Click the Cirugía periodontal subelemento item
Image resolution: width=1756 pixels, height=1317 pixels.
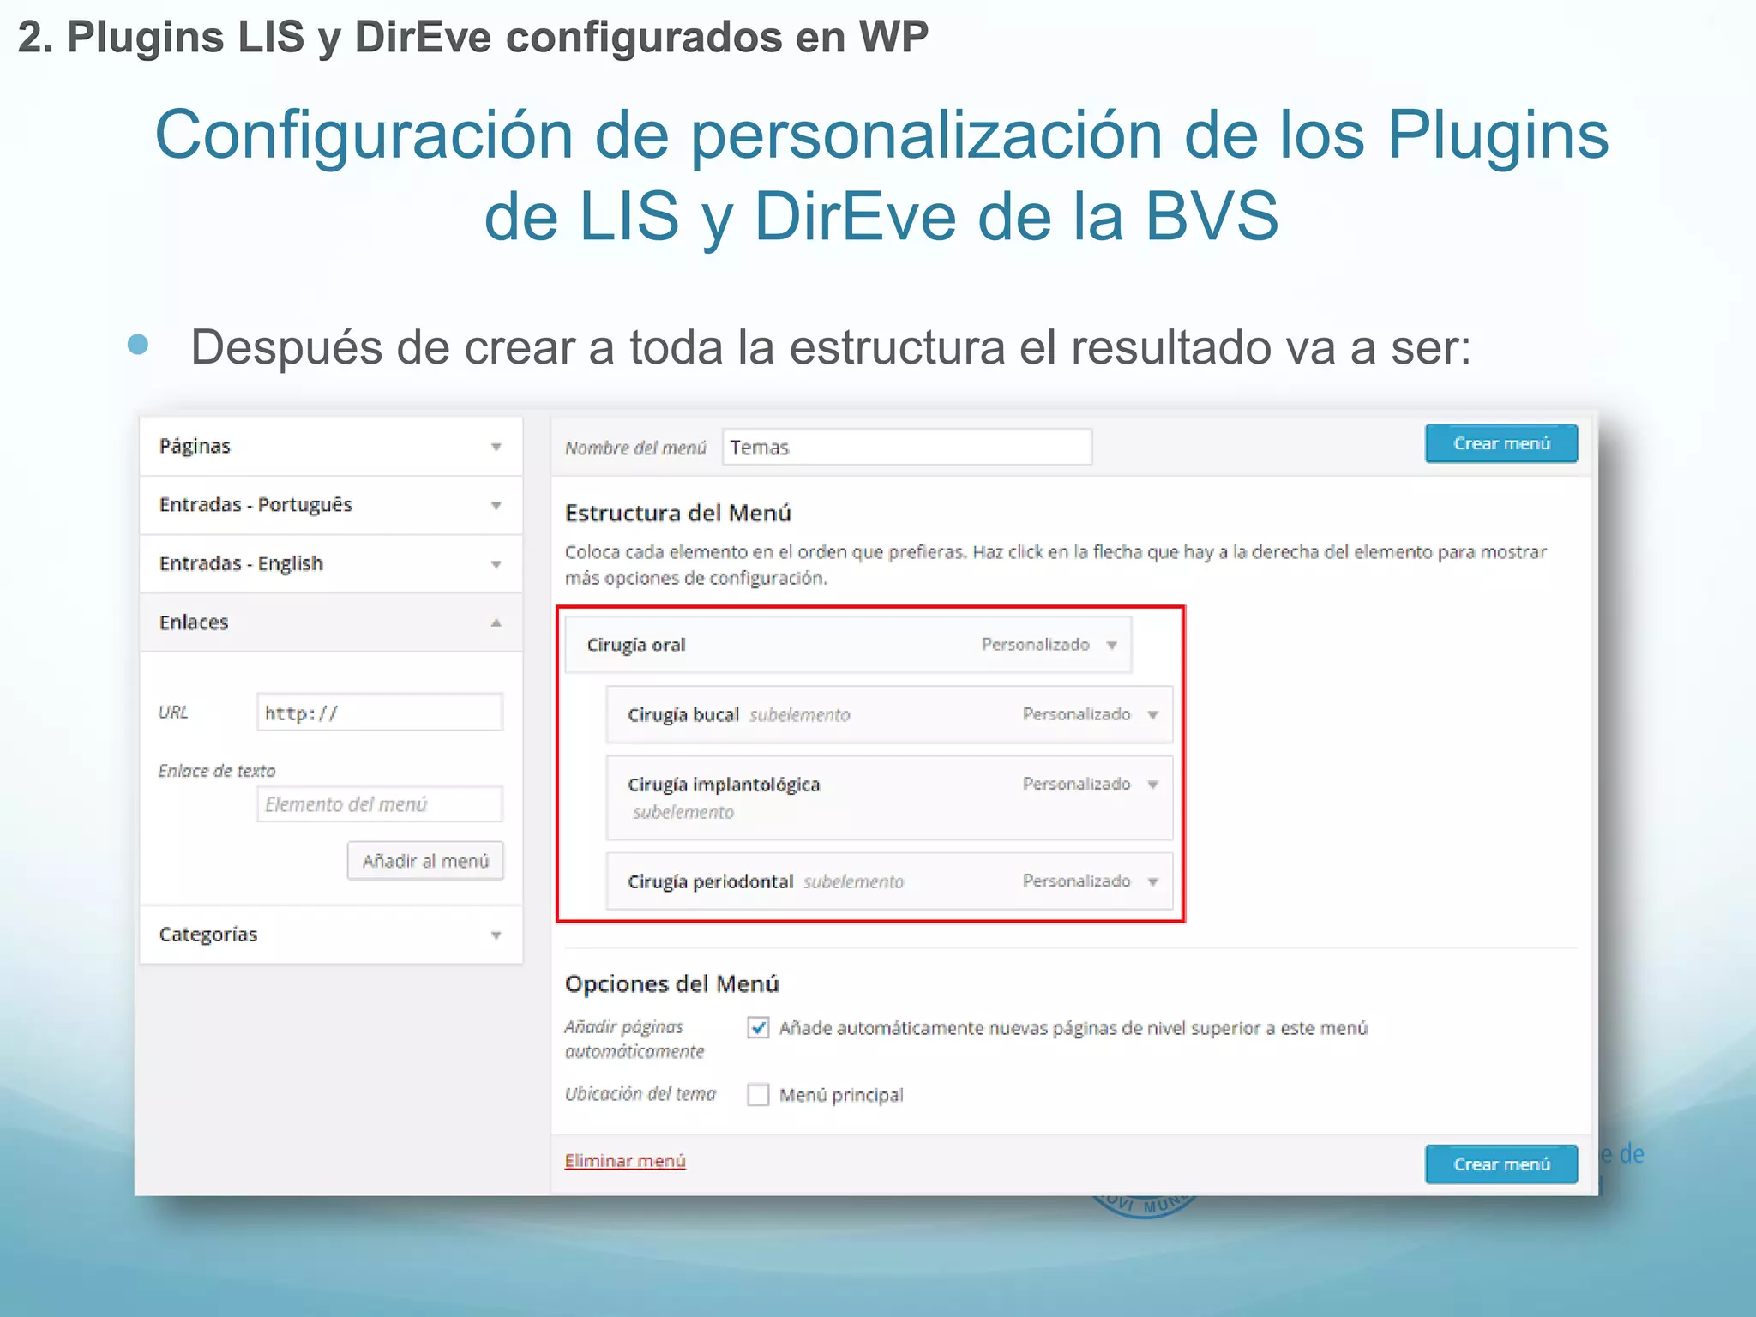(x=889, y=881)
